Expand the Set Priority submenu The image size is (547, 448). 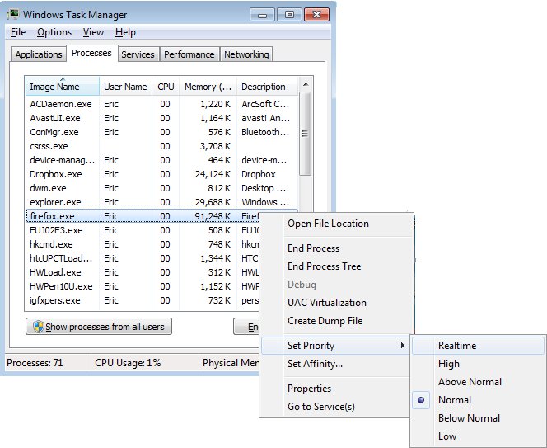[335, 346]
